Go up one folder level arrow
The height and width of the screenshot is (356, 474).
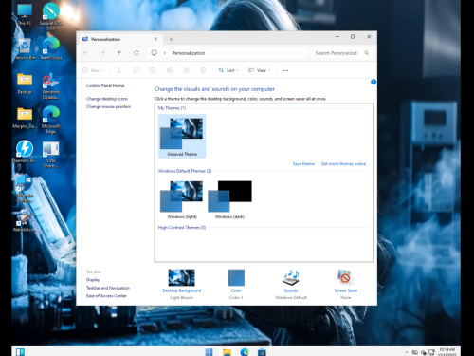click(x=119, y=53)
